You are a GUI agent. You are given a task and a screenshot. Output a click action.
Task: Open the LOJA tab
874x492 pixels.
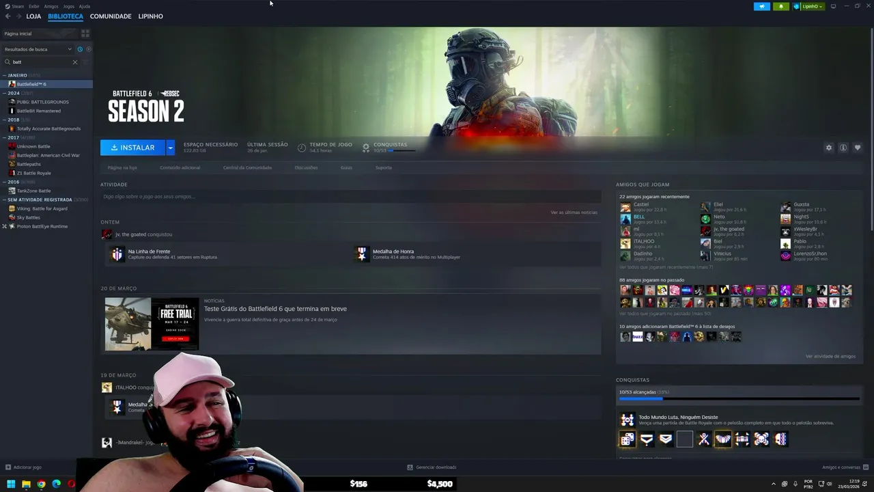click(x=33, y=16)
